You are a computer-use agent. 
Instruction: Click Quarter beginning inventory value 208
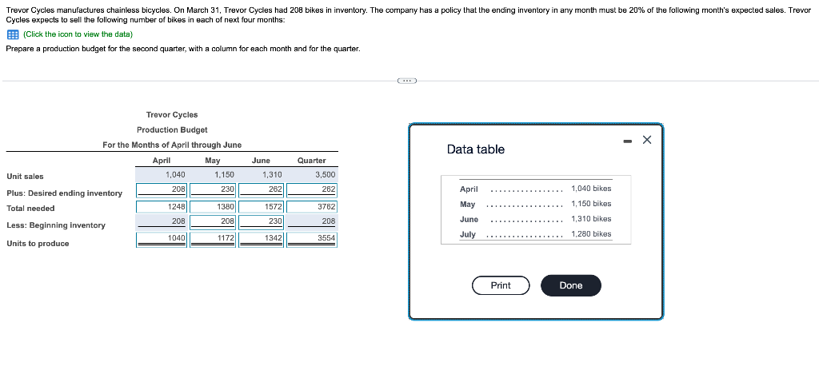pyautogui.click(x=328, y=221)
